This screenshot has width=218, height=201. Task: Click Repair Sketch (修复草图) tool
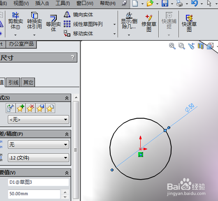point(149,23)
